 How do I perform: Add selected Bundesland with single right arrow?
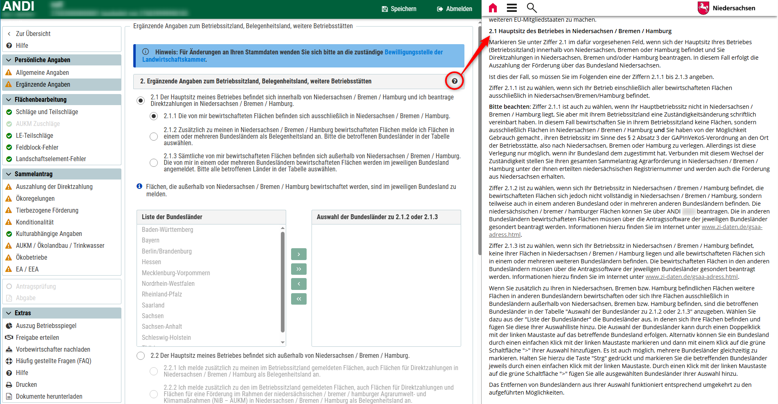[x=298, y=254]
